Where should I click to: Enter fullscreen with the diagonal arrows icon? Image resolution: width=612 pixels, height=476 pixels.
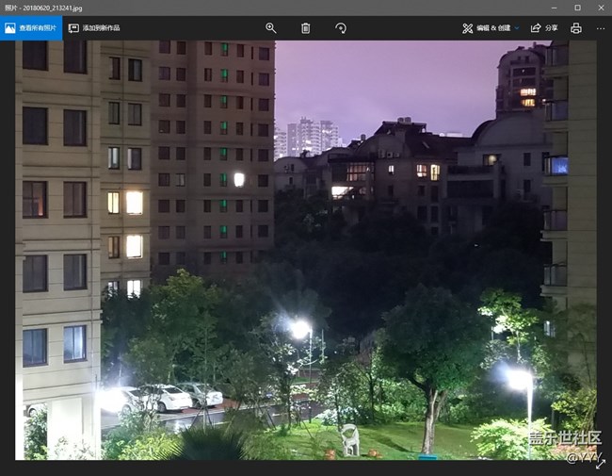pyautogui.click(x=600, y=464)
